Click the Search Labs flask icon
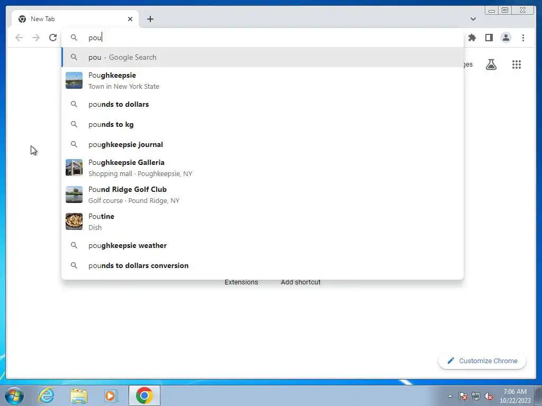The height and width of the screenshot is (406, 542). pos(491,64)
